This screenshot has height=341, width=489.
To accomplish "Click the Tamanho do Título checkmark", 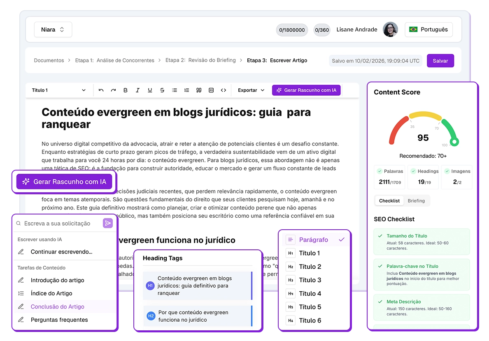I will click(x=380, y=236).
